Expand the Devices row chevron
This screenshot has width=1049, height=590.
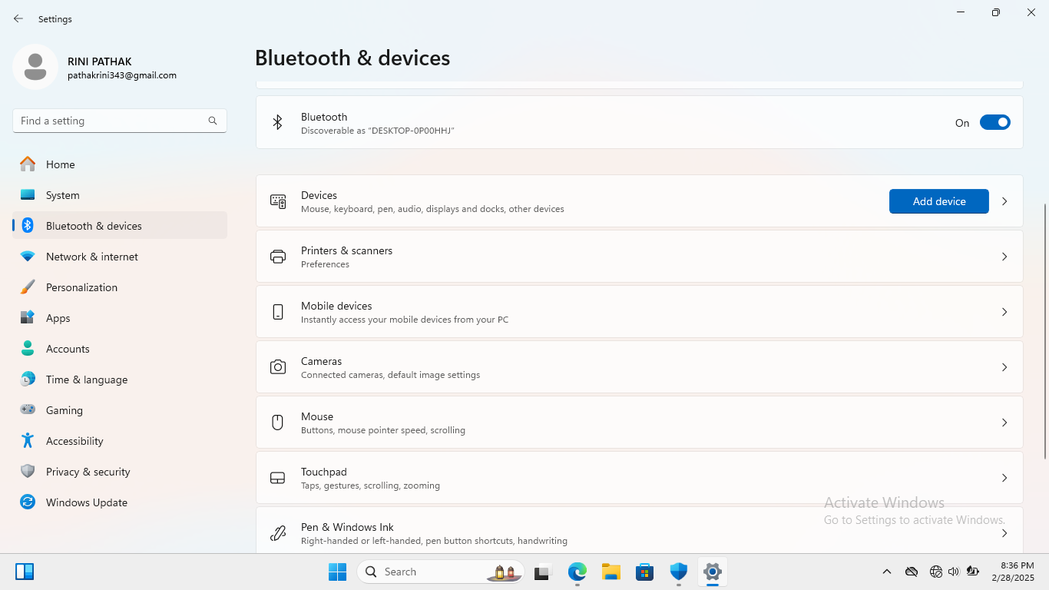tap(1004, 201)
